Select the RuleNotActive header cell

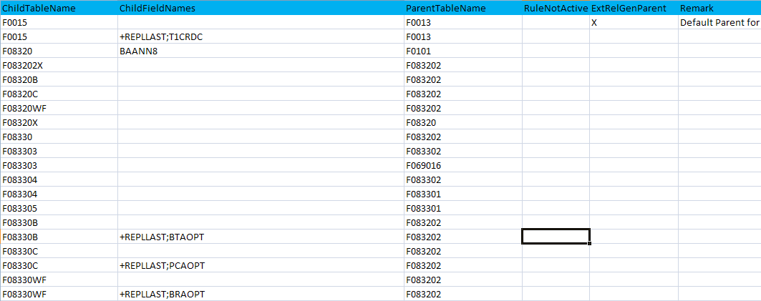pyautogui.click(x=556, y=8)
